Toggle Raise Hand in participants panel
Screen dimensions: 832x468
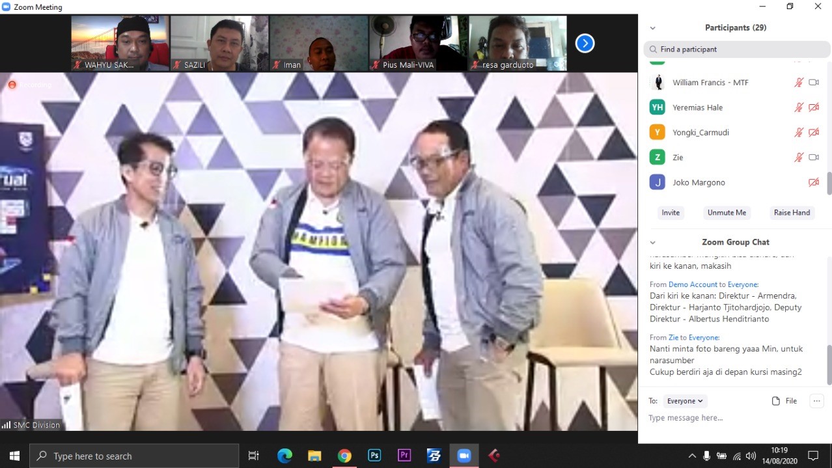792,213
